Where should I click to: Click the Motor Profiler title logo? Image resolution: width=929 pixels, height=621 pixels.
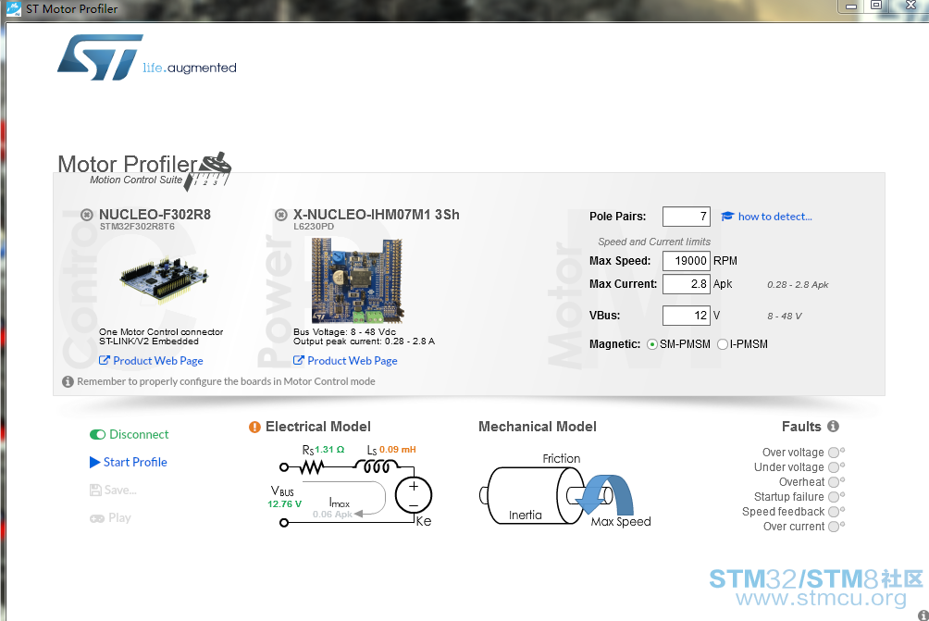(x=144, y=170)
